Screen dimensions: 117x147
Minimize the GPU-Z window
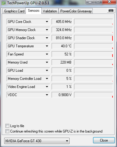pos(90,2)
